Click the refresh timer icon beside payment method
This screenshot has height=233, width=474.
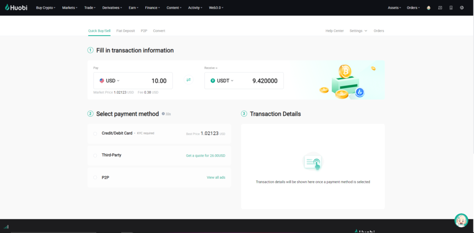(163, 114)
